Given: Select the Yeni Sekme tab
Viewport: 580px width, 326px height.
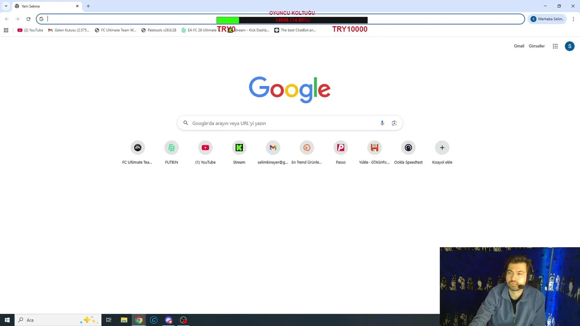Looking at the screenshot, I should point(47,6).
